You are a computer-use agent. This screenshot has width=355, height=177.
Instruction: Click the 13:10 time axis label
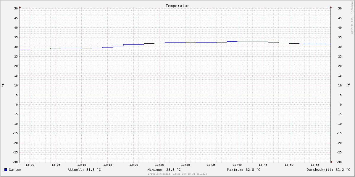[x=82, y=165]
